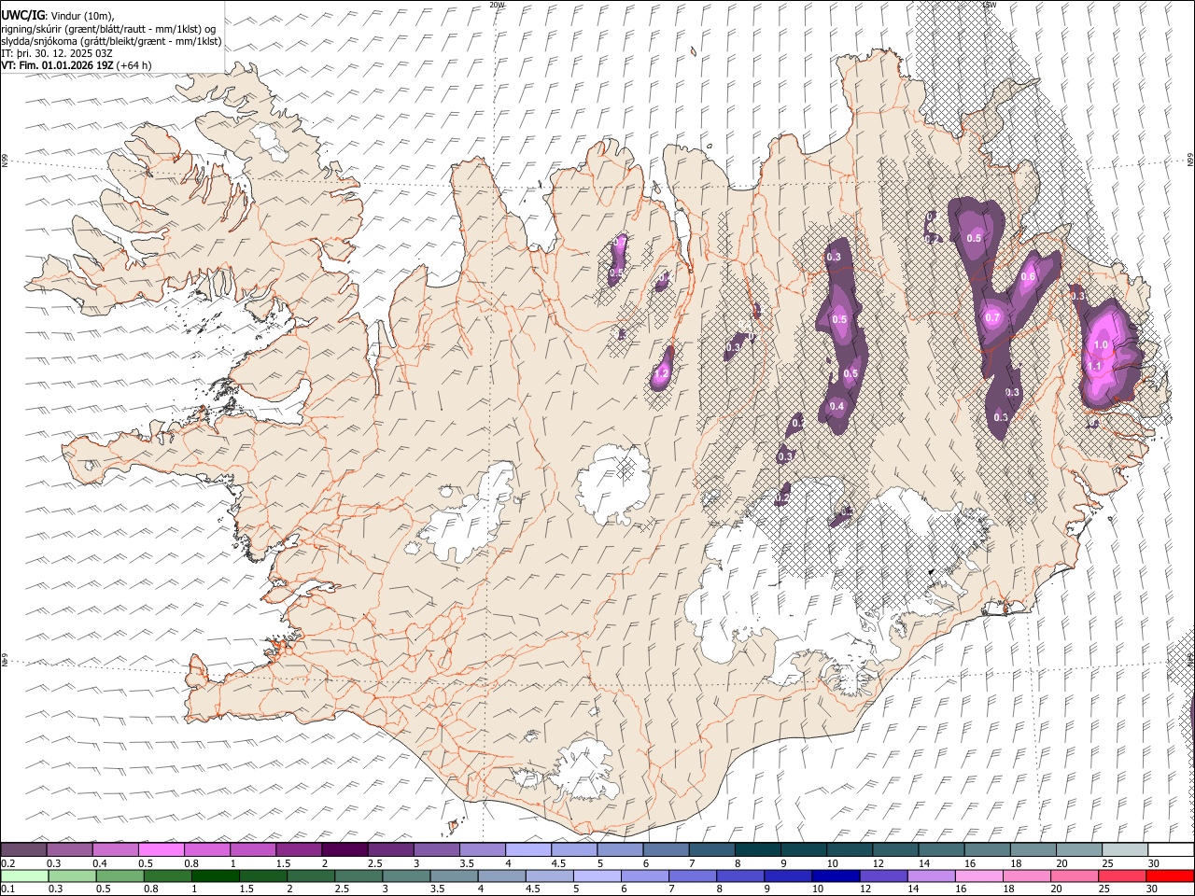Select the 'VT: Fim. 01.01.2026 19Z (+64 h)' line
This screenshot has height=896, width=1195.
click(77, 65)
